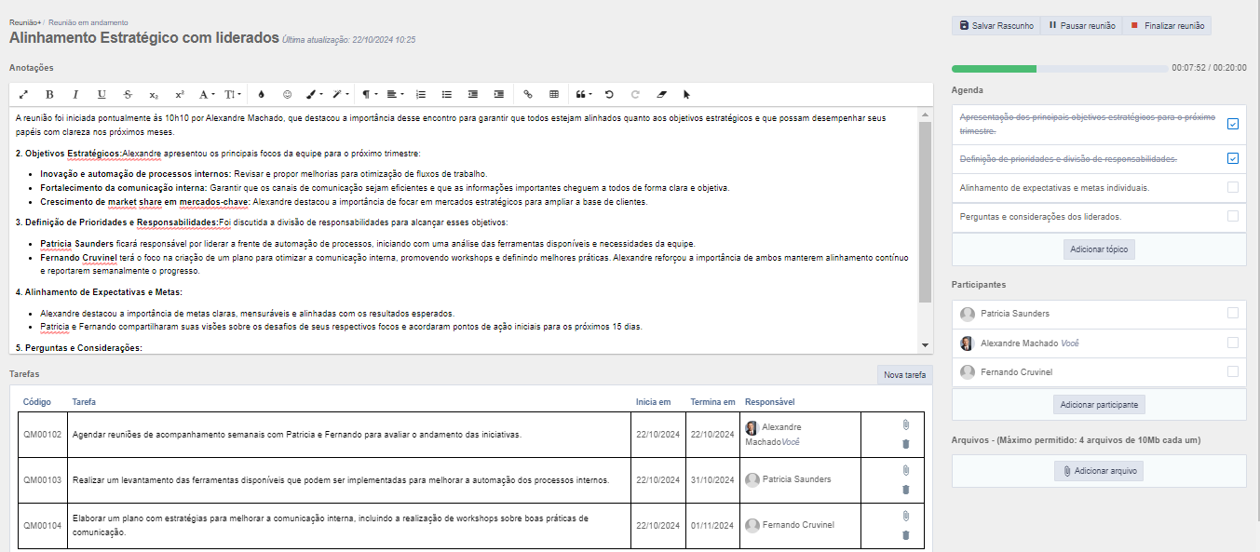
Task: Click the Nova tarefa button
Action: 904,375
